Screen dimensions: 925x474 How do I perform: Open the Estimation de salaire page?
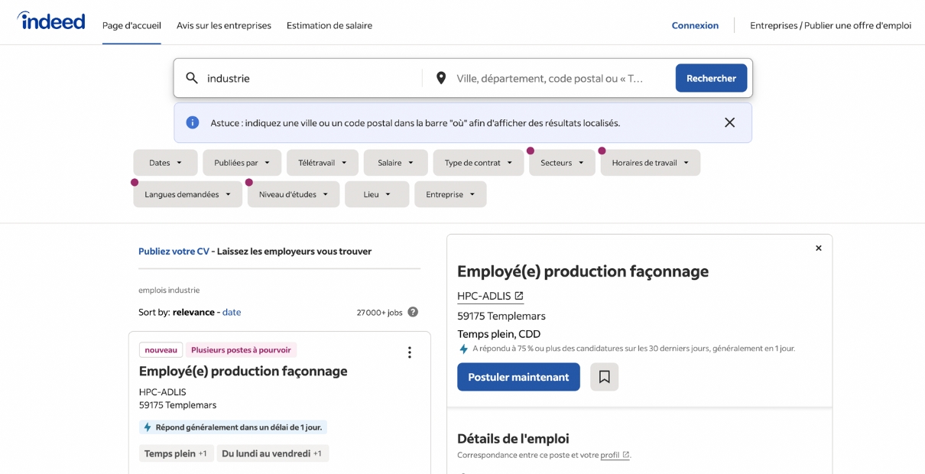(329, 25)
